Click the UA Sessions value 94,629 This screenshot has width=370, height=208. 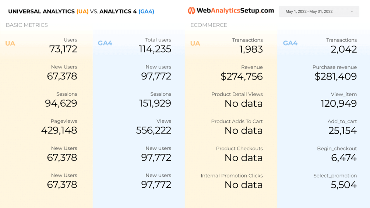coord(61,103)
